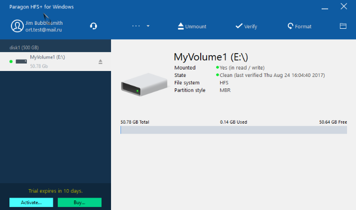Click the window view icon in the toolbar
Image resolution: width=356 pixels, height=210 pixels.
click(343, 26)
